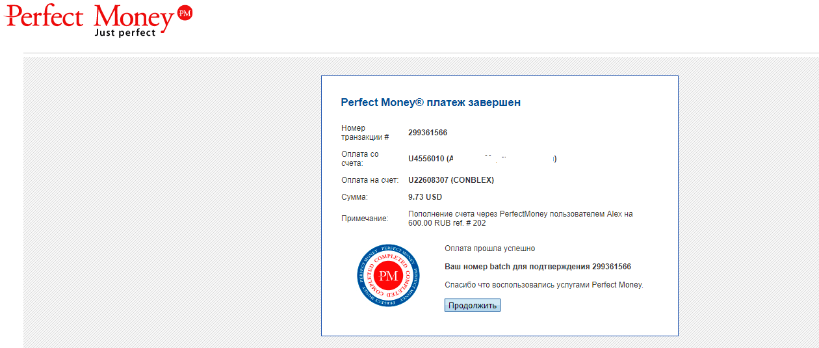Image resolution: width=819 pixels, height=348 pixels.
Task: Click the label 'Оплата на счет:'
Action: click(x=370, y=180)
